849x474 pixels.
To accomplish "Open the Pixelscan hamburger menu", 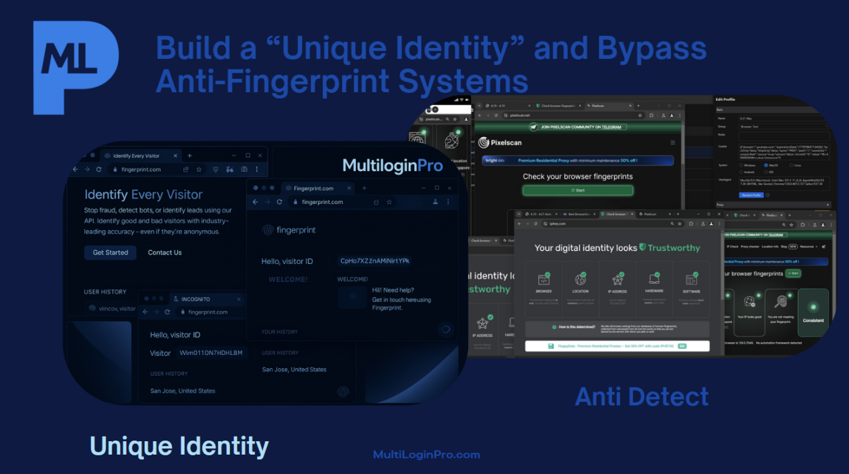I will click(672, 142).
